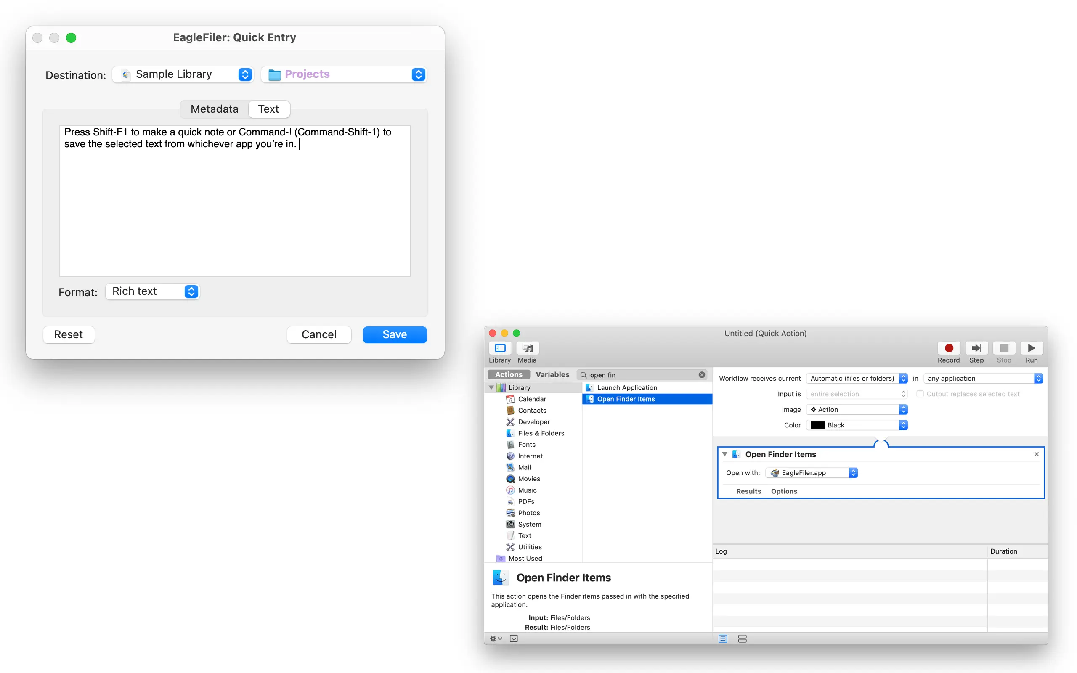1077x673 pixels.
Task: Click the Save button
Action: click(394, 335)
